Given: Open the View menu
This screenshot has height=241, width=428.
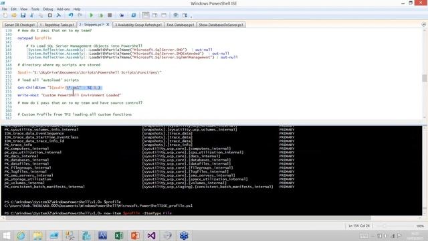Looking at the screenshot, I should [24, 9].
